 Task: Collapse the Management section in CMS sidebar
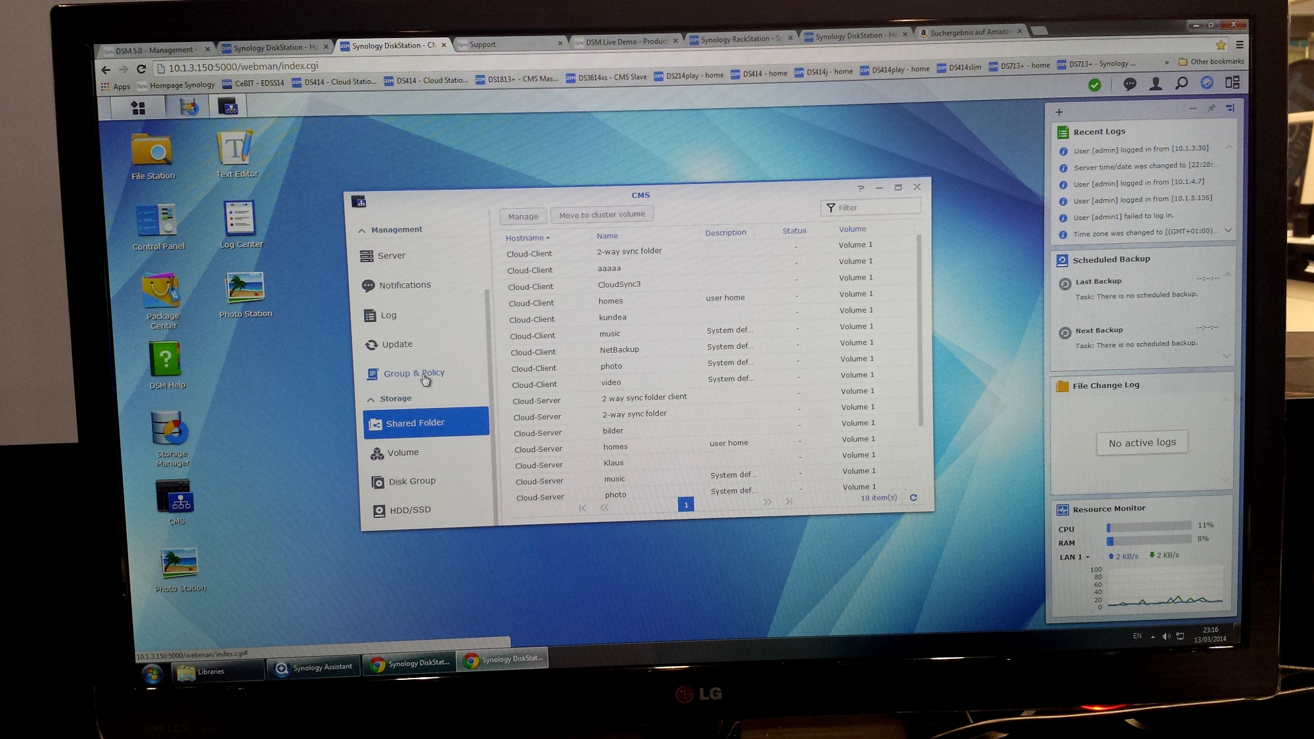point(362,230)
